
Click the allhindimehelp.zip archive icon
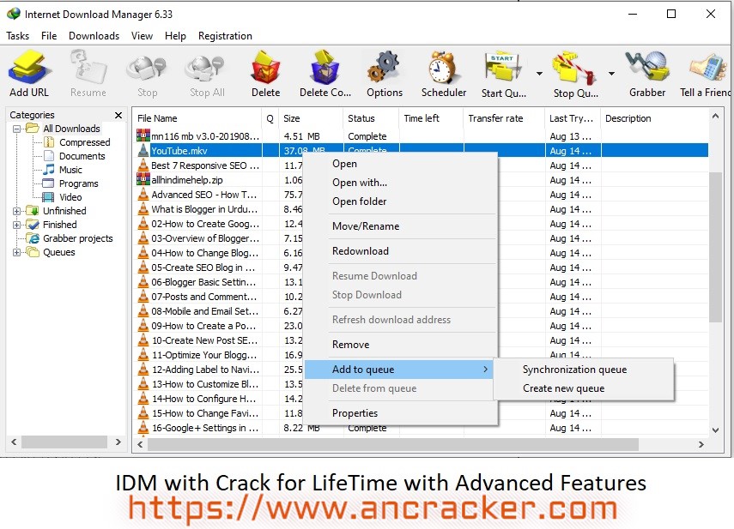click(143, 180)
